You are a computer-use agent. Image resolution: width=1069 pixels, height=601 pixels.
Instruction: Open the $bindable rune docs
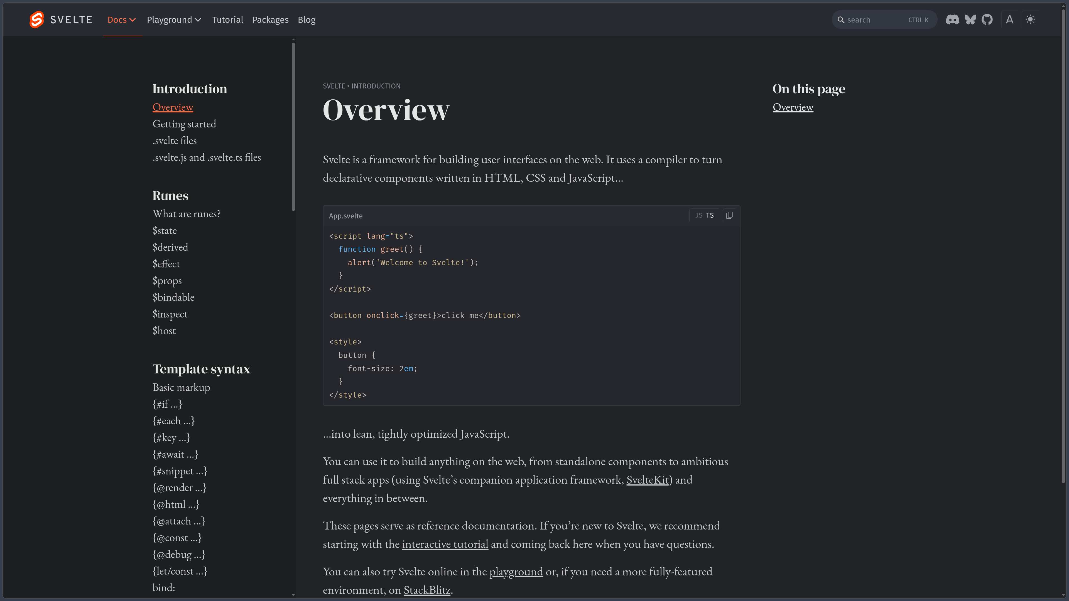click(x=173, y=297)
